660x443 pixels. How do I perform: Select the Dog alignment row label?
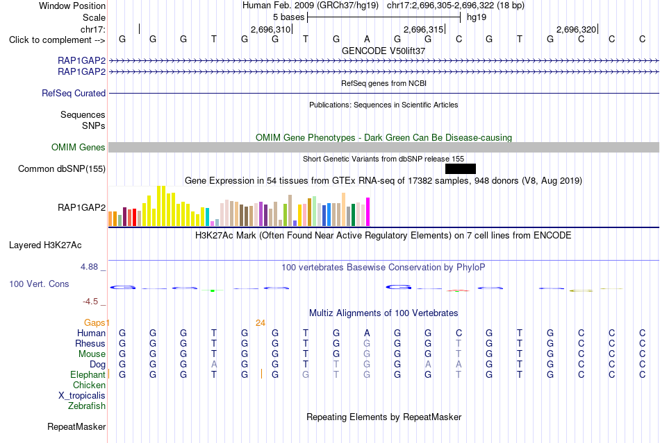pyautogui.click(x=98, y=365)
